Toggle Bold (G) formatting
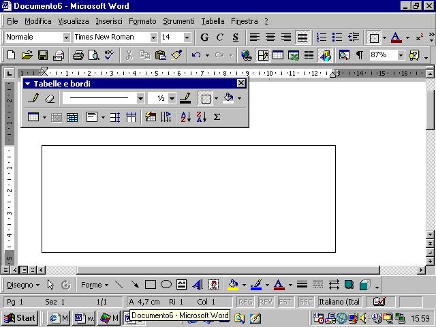The height and width of the screenshot is (327, 436). click(x=204, y=37)
